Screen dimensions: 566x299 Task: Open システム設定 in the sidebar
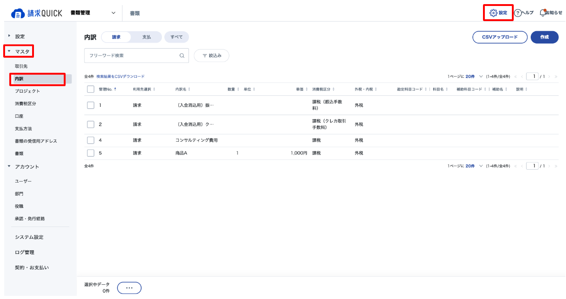(29, 237)
